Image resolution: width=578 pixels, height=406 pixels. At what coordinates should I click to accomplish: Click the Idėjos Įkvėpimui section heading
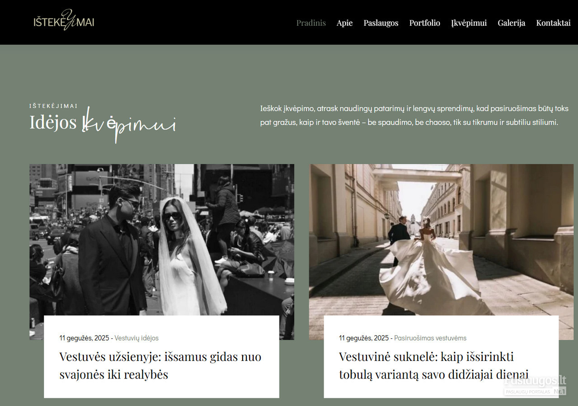[x=103, y=124]
